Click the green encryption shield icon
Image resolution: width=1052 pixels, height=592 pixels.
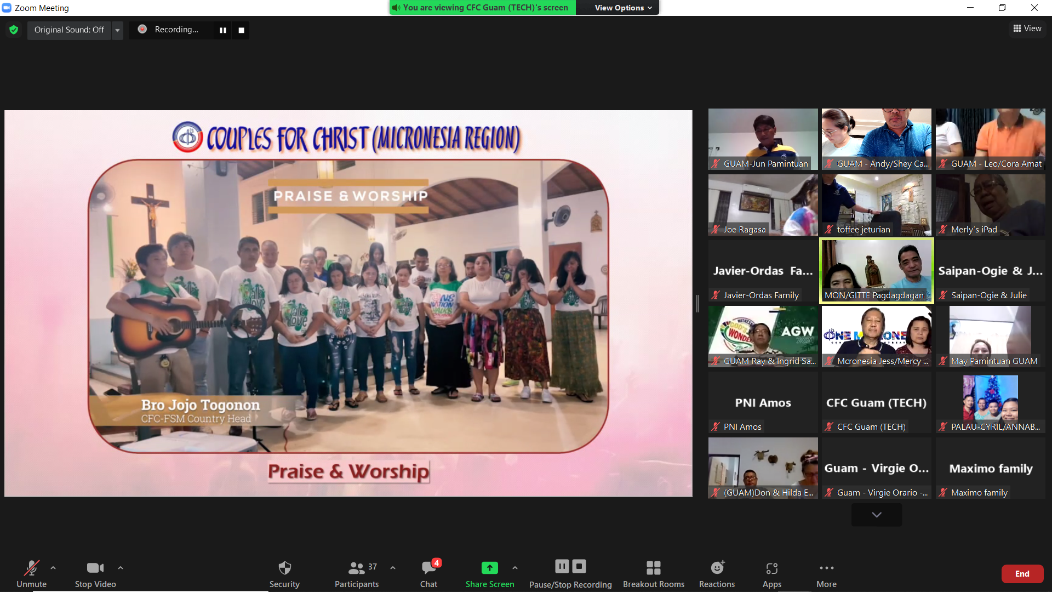click(x=14, y=30)
